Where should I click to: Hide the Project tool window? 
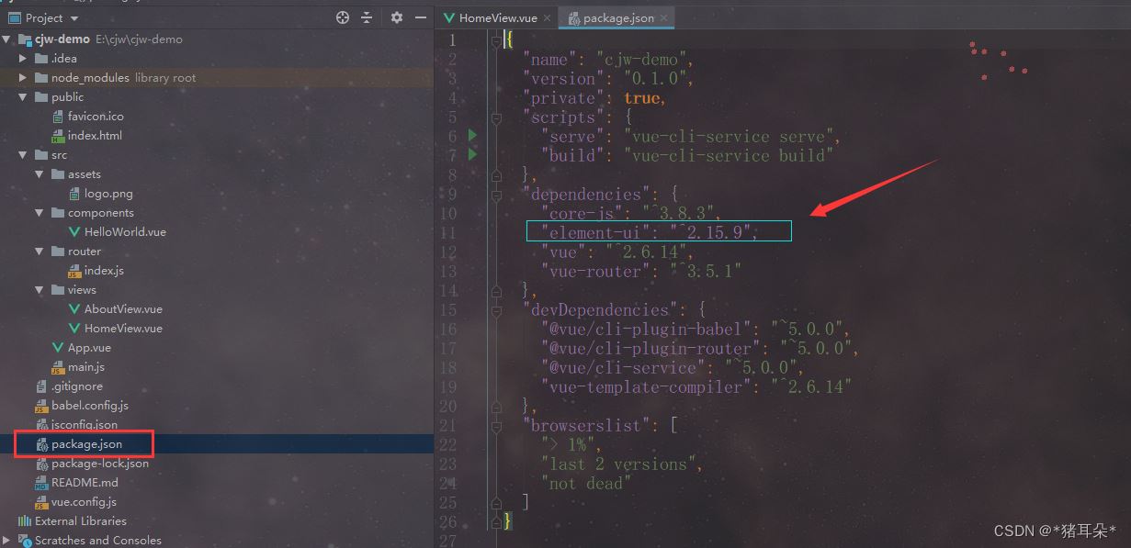(x=420, y=17)
